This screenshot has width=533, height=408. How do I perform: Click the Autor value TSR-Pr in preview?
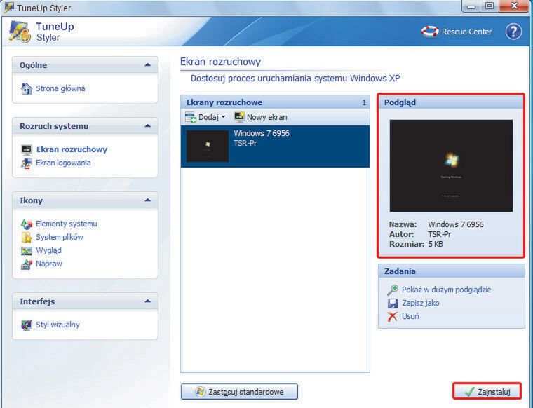click(x=439, y=234)
